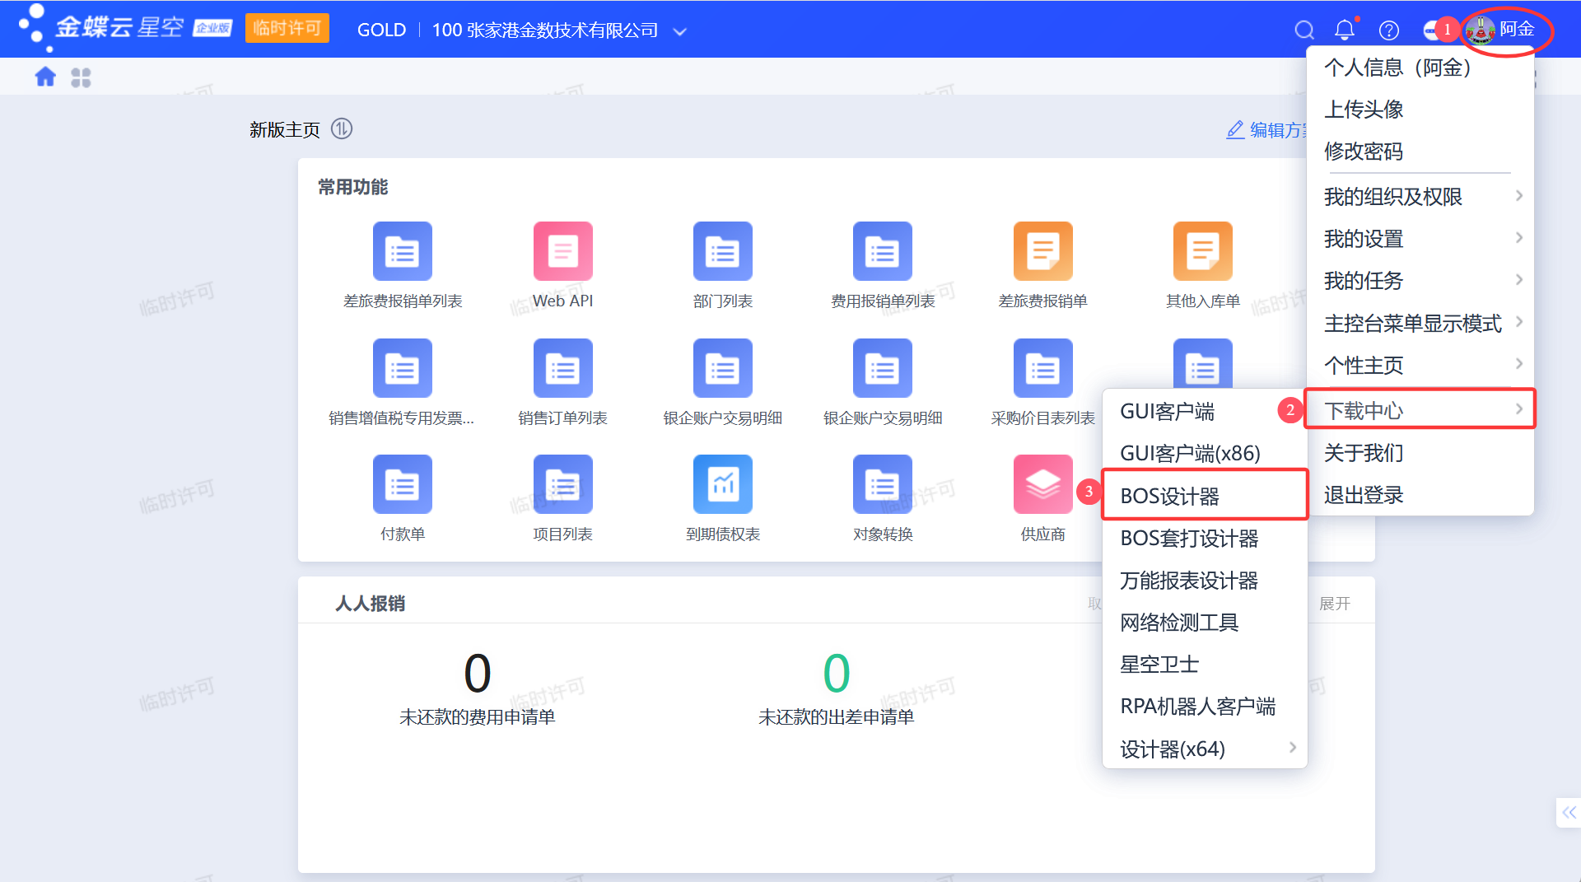1581x882 pixels.
Task: Select 个人信息（阿金） menu item
Action: coord(1421,68)
